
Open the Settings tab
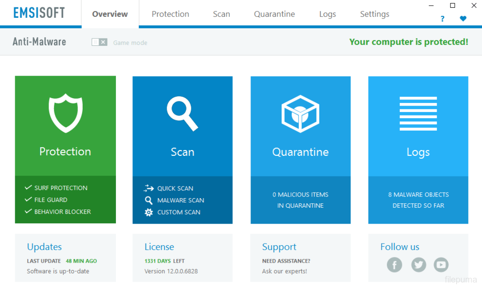[x=374, y=14]
